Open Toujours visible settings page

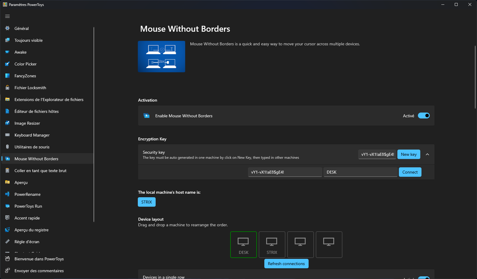pos(48,40)
